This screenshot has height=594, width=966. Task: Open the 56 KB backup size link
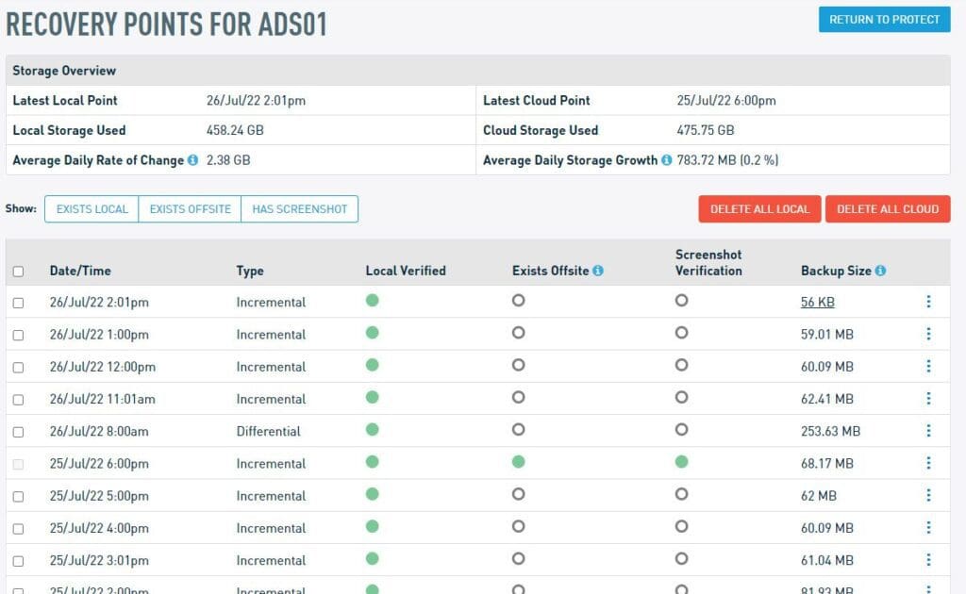(817, 303)
